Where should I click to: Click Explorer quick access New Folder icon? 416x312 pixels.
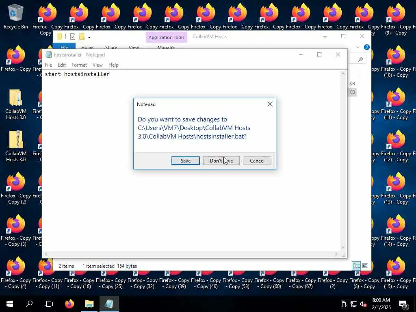coord(82,36)
